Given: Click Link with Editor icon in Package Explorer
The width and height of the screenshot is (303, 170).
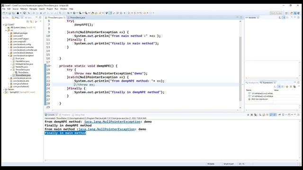Looking at the screenshot, I should pyautogui.click(x=31, y=21).
